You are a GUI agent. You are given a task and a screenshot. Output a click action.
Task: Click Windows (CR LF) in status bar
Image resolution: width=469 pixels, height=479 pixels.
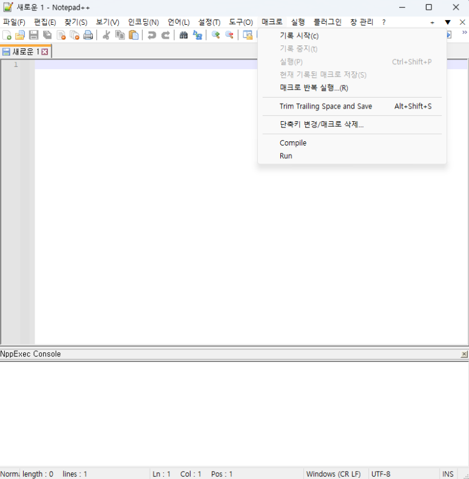(334, 474)
